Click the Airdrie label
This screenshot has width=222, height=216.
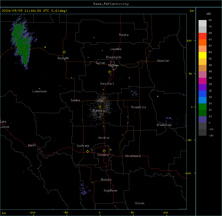[x=104, y=138]
